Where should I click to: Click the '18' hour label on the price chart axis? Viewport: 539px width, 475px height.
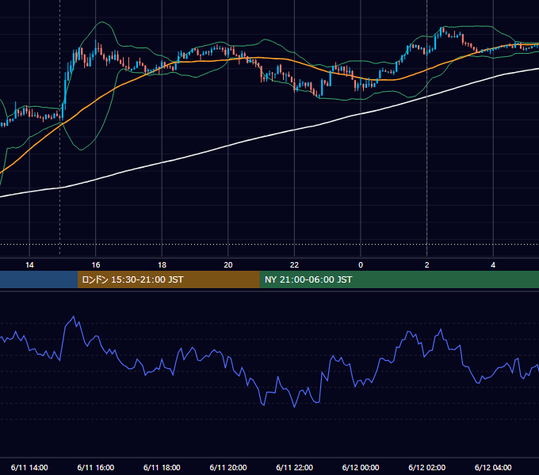[x=162, y=265]
